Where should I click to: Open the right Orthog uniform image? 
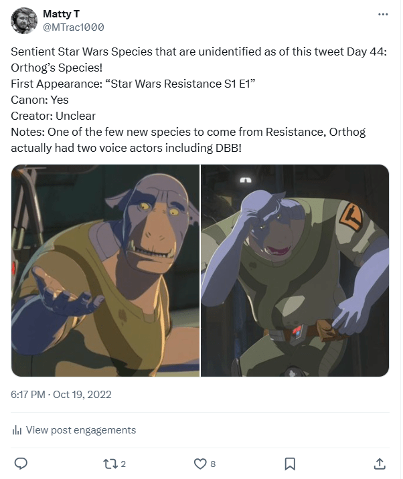pos(295,270)
